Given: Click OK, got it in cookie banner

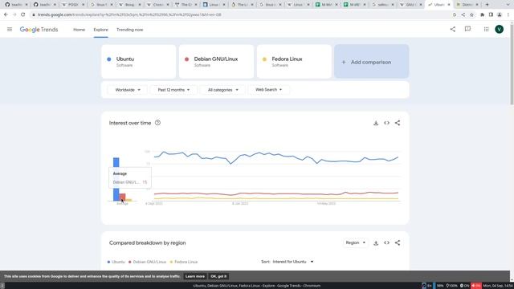Looking at the screenshot, I should click(x=218, y=276).
